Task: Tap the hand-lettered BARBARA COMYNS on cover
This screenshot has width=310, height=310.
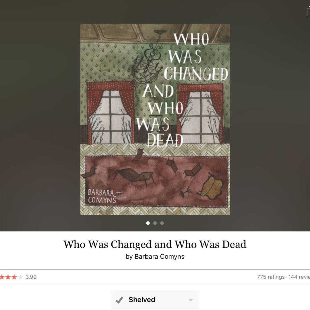Action: tap(102, 196)
